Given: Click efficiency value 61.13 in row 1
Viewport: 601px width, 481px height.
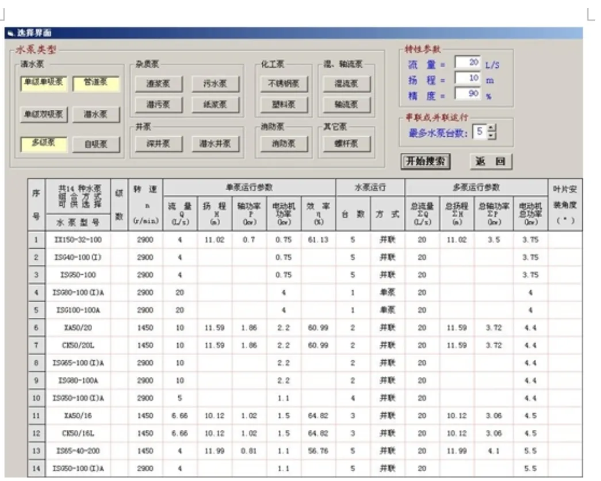Looking at the screenshot, I should click(x=318, y=240).
